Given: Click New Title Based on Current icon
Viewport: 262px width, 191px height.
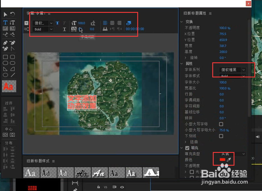Looking at the screenshot, I should click(x=26, y=23).
